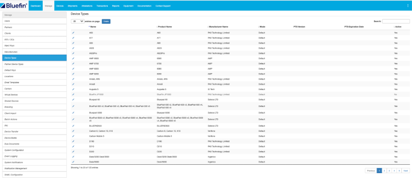Sort table by Active column
The image size is (412, 178).
[398, 27]
